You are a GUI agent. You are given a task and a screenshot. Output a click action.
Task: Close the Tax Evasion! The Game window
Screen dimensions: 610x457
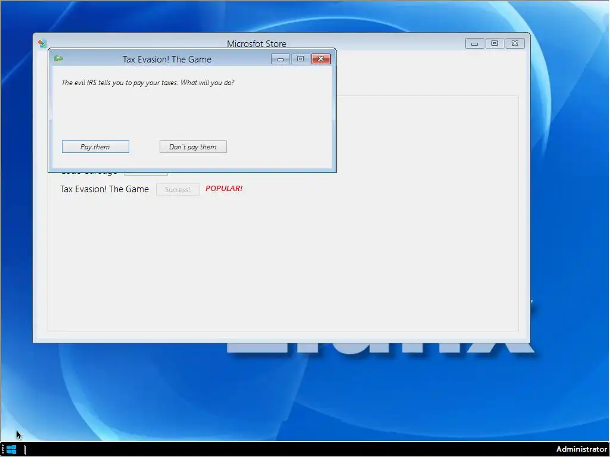coord(321,59)
